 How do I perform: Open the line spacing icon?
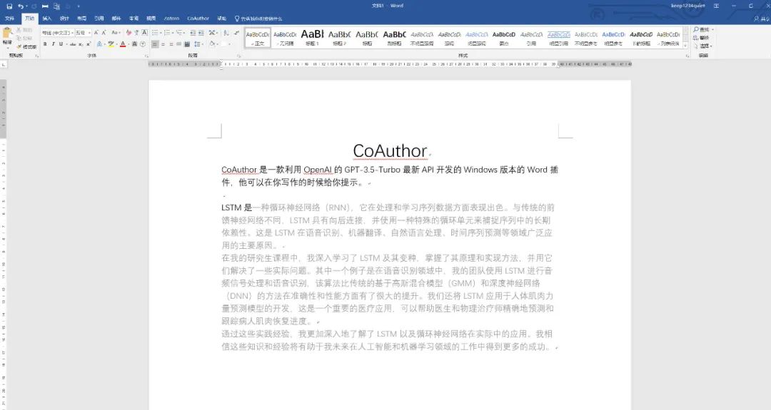[x=197, y=44]
